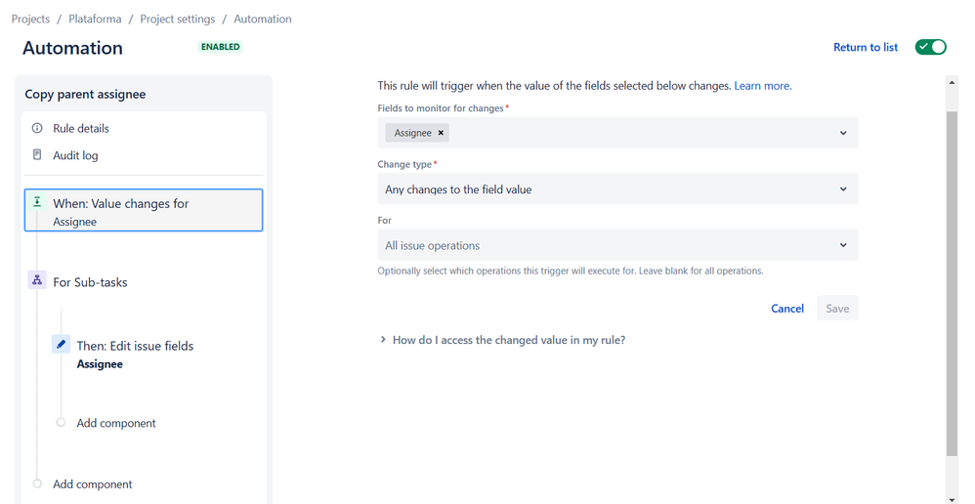This screenshot has height=504, width=975.
Task: Go to Project settings breadcrumb
Action: click(x=177, y=19)
